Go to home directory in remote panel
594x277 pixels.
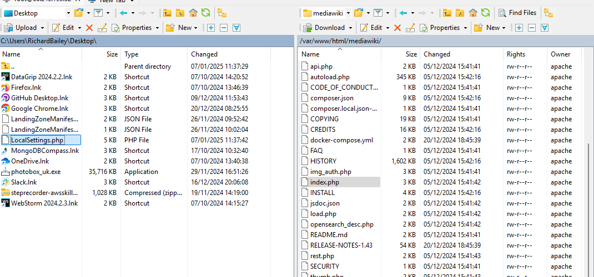coord(473,13)
